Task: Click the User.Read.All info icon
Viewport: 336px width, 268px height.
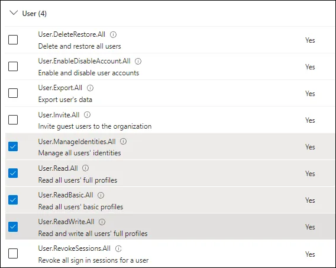Action: coord(86,168)
